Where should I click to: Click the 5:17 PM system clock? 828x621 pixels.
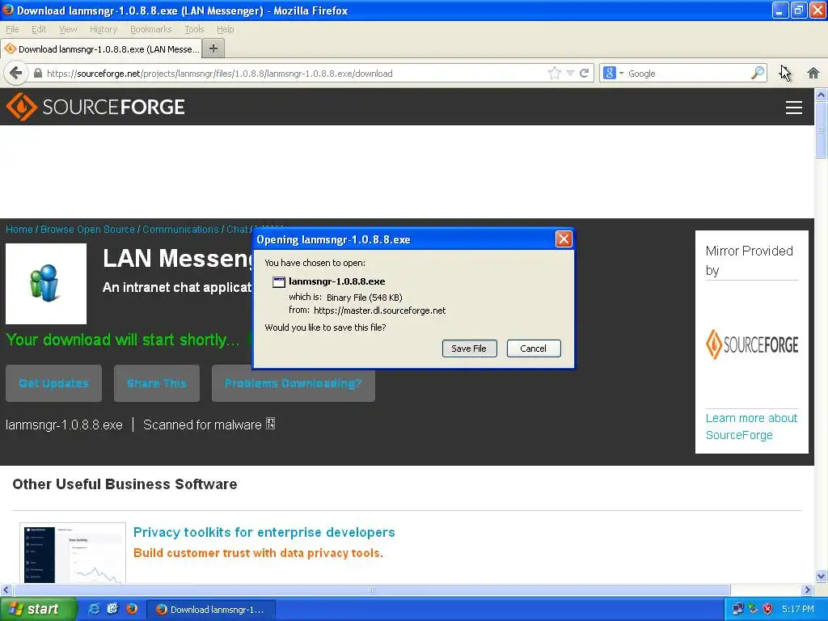click(798, 609)
